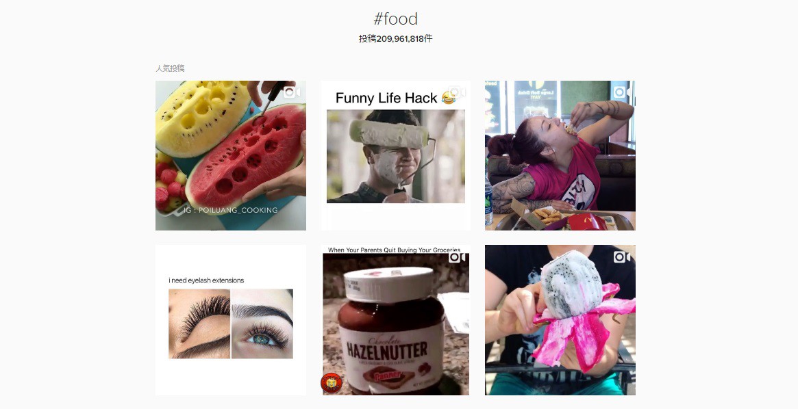The image size is (798, 409).
Task: Click the 'i need eyelash extensions' caption
Action: pos(206,280)
